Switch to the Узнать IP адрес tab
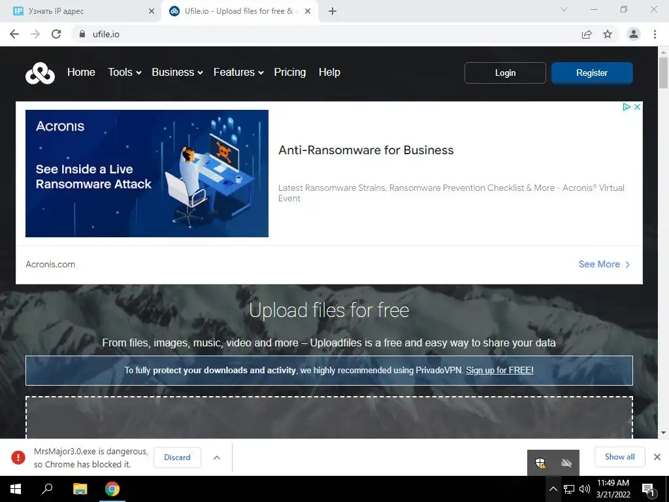 (x=81, y=11)
